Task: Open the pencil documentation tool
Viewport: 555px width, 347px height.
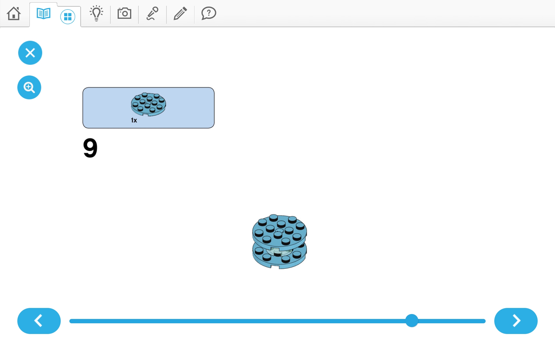Action: pyautogui.click(x=180, y=13)
